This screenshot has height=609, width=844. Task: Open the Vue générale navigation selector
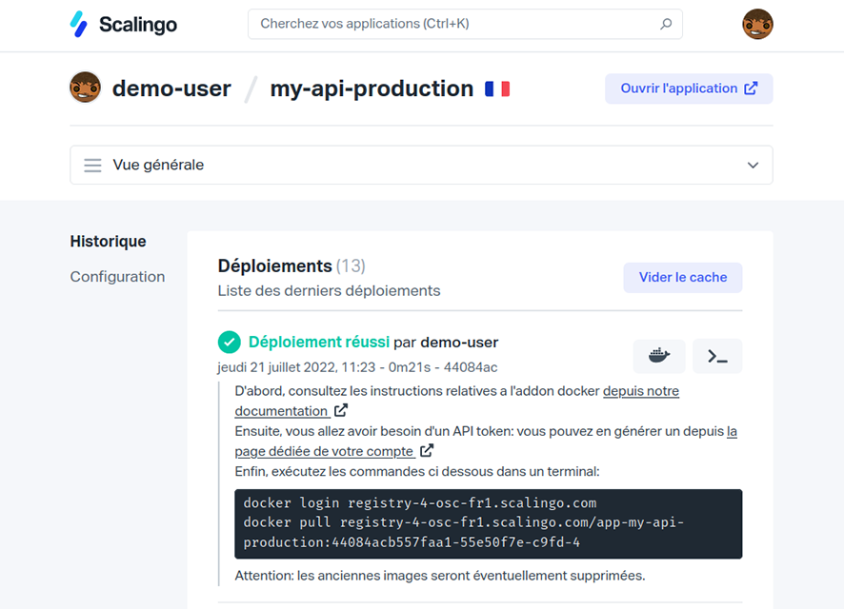click(421, 165)
